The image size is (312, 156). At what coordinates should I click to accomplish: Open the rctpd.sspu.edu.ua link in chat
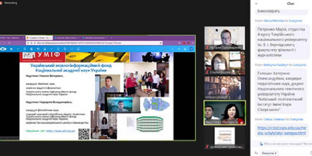280,131
